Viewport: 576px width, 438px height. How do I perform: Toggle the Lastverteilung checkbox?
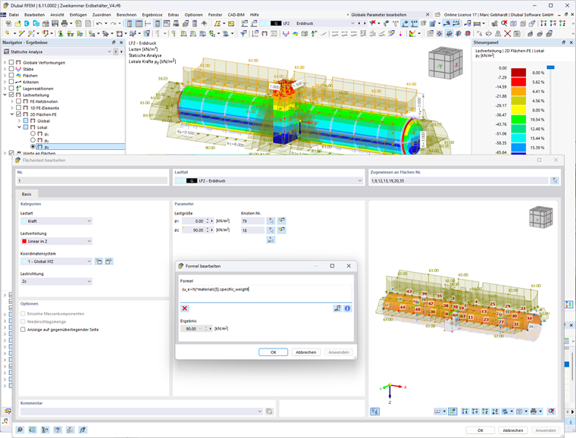click(x=11, y=95)
